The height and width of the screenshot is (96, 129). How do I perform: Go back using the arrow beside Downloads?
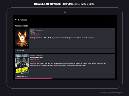click(16, 20)
